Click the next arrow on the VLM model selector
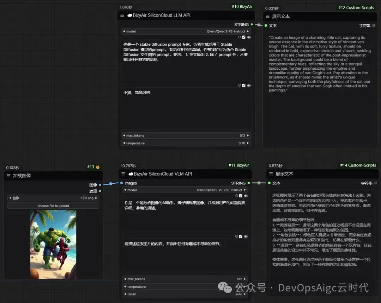The width and height of the screenshot is (381, 303). pyautogui.click(x=245, y=190)
